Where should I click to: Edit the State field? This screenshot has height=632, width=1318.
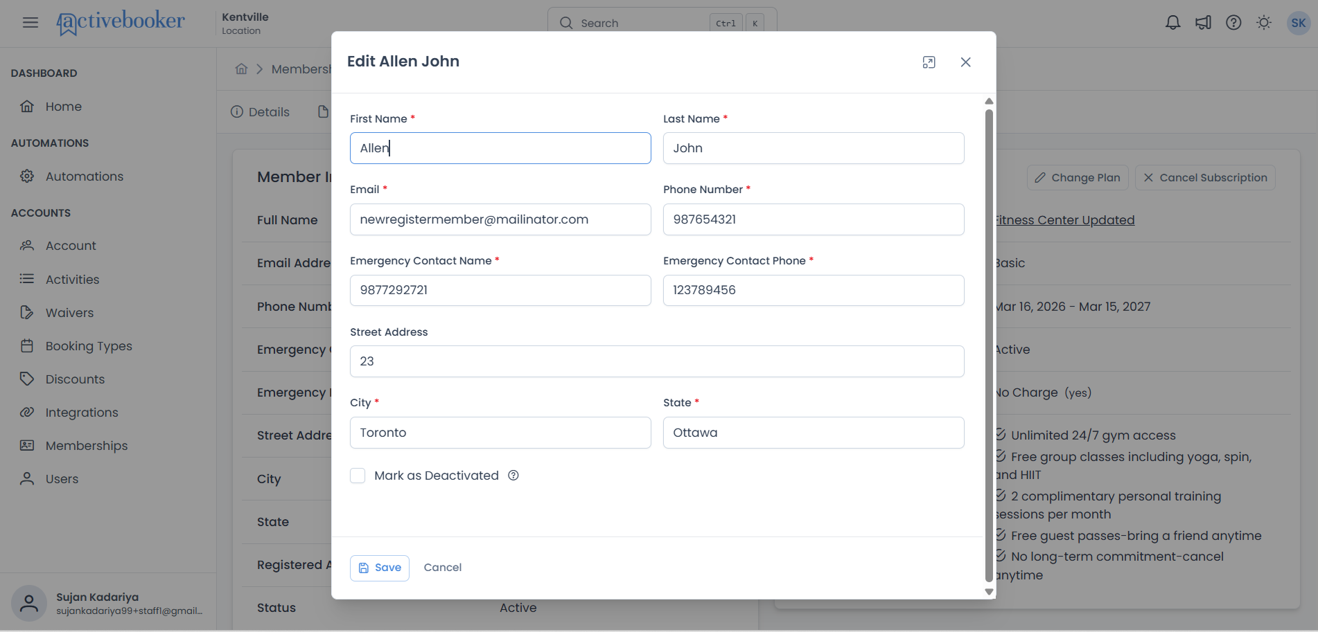click(814, 433)
